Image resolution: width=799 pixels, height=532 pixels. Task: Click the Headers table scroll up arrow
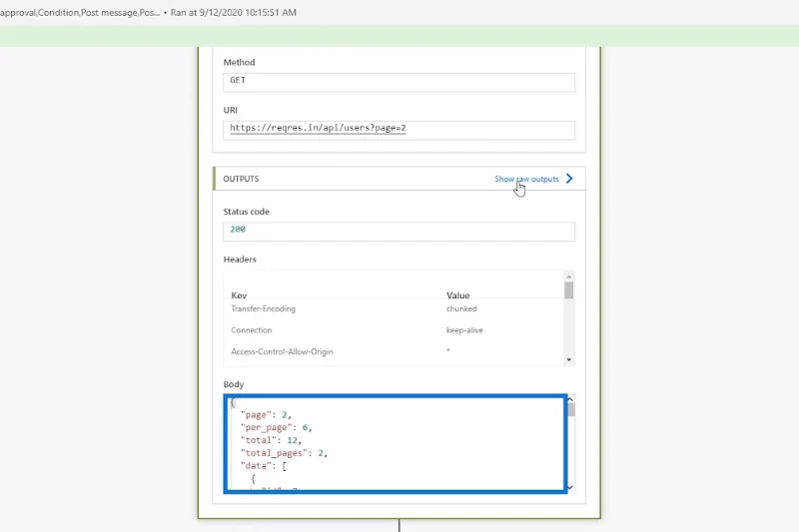(569, 276)
